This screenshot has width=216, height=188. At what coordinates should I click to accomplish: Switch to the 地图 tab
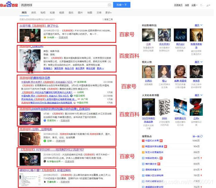click(90, 13)
